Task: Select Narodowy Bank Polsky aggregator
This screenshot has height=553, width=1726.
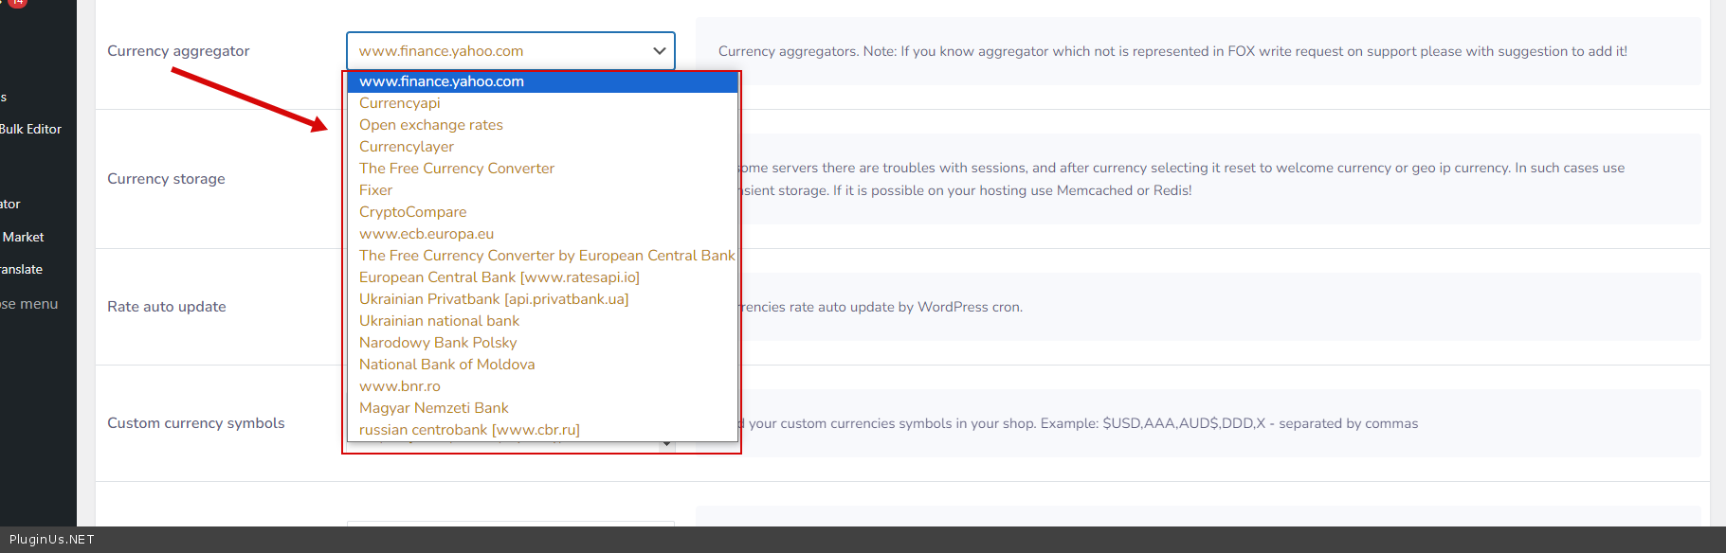Action: point(438,343)
